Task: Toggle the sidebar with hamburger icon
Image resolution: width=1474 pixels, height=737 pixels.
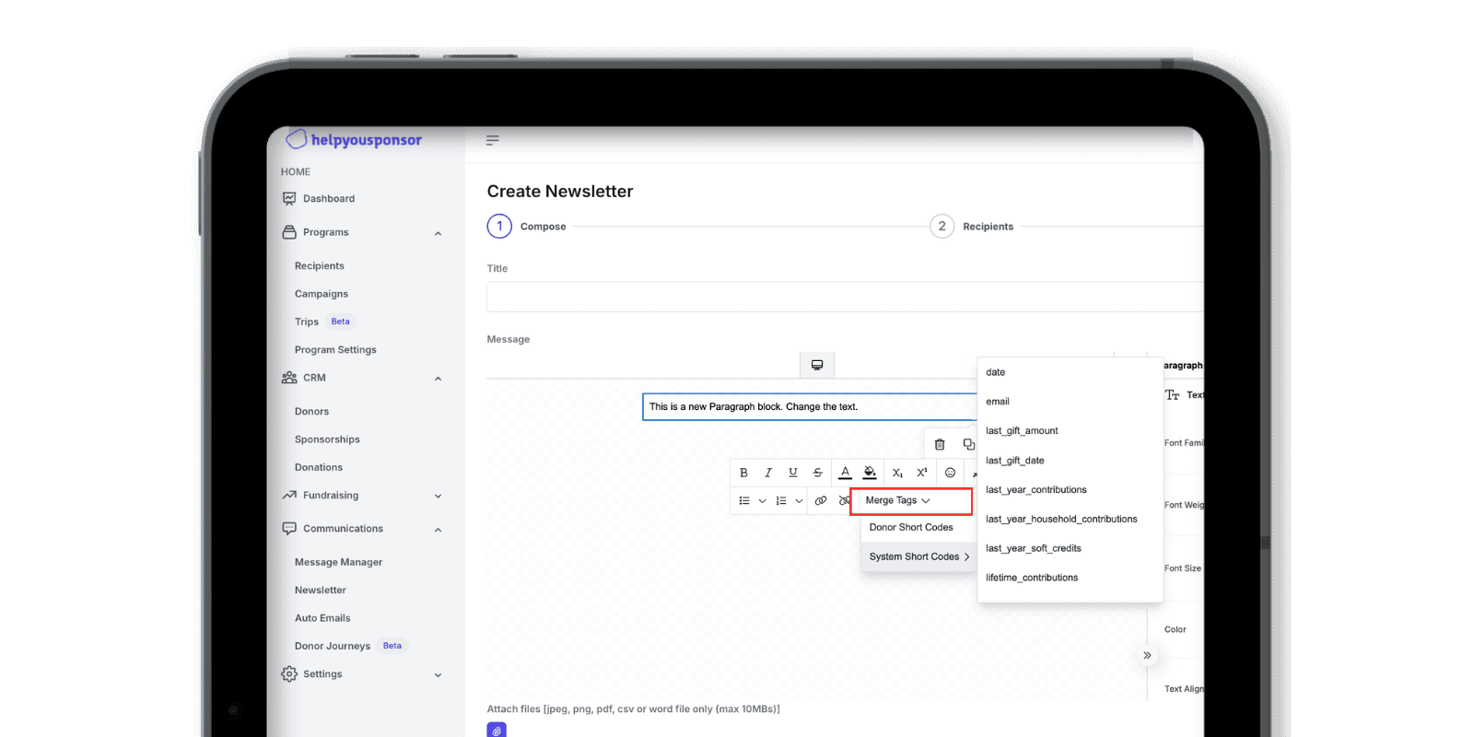Action: coord(493,140)
